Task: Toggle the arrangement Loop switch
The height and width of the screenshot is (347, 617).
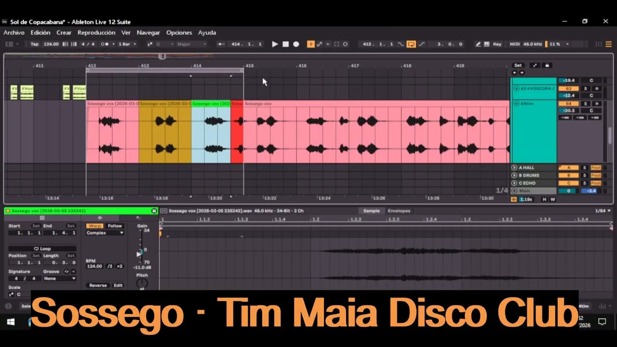Action: click(x=411, y=44)
